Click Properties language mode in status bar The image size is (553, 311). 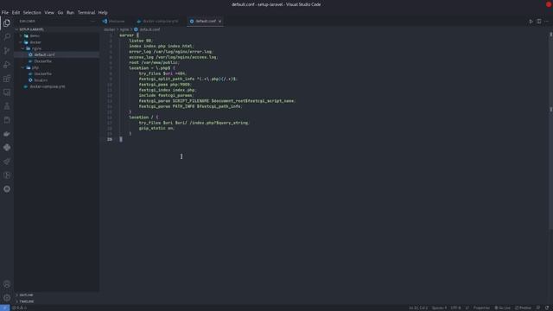coord(481,308)
